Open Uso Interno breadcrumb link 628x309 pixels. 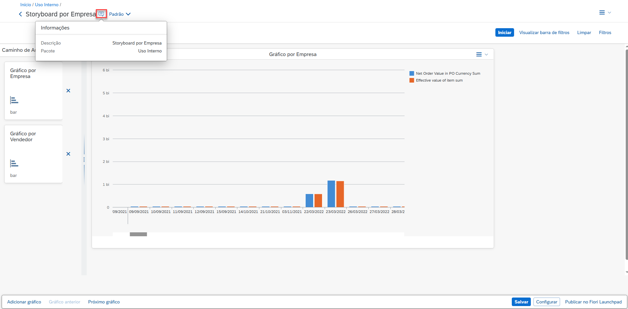coord(47,5)
